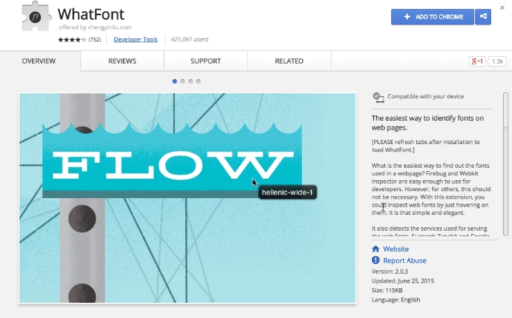
Task: Click the 1.2k +1 count bubble
Action: click(x=497, y=62)
